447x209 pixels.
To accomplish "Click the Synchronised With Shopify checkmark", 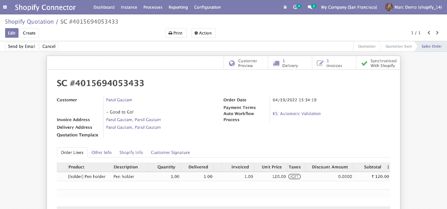I will (364, 63).
